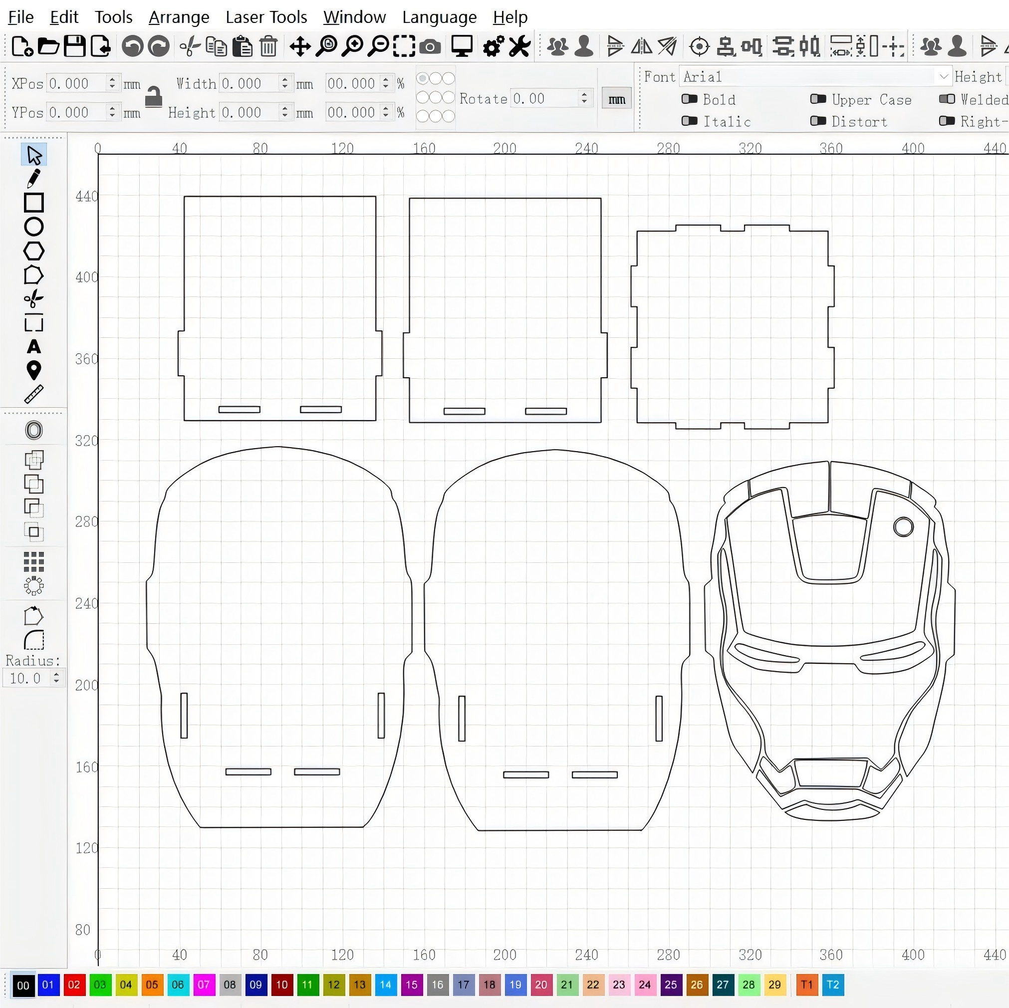
Task: Create a new file from the toolbar
Action: tap(22, 46)
